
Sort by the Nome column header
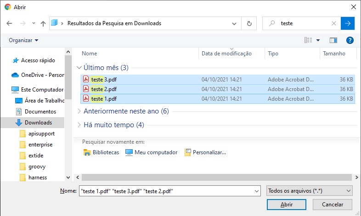(89, 54)
